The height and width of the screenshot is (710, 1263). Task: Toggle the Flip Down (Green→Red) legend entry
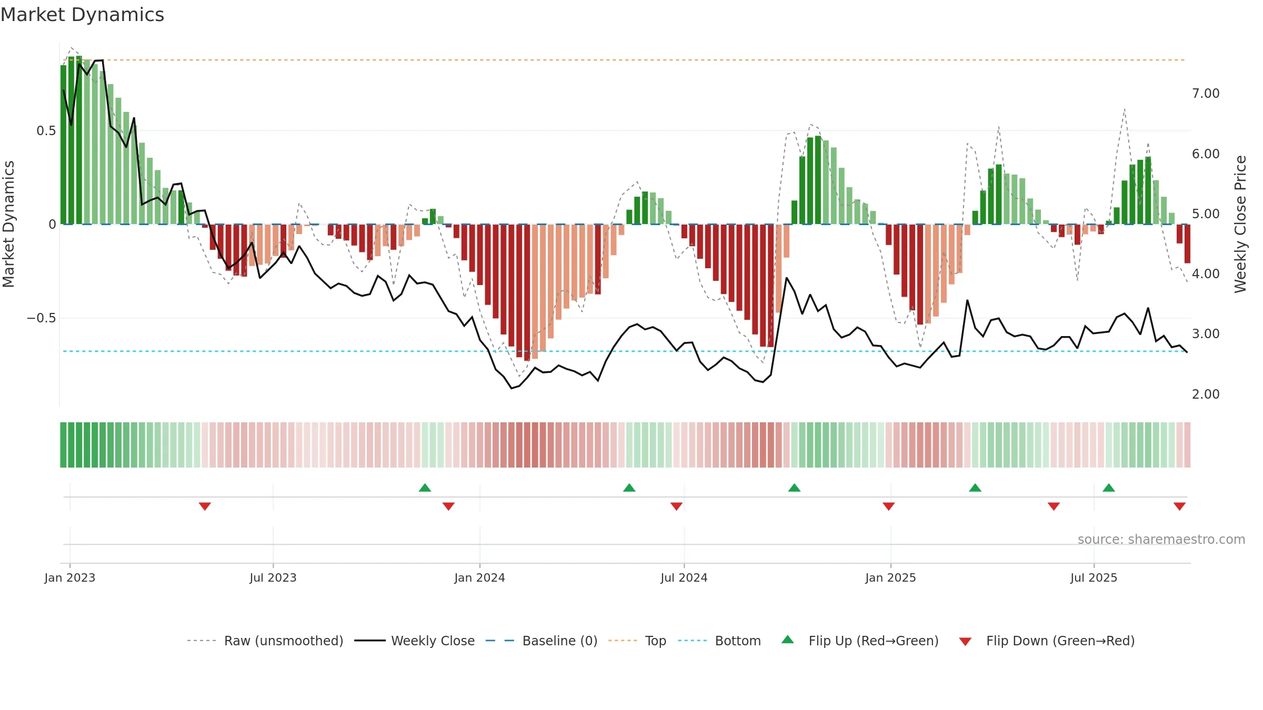(1046, 641)
